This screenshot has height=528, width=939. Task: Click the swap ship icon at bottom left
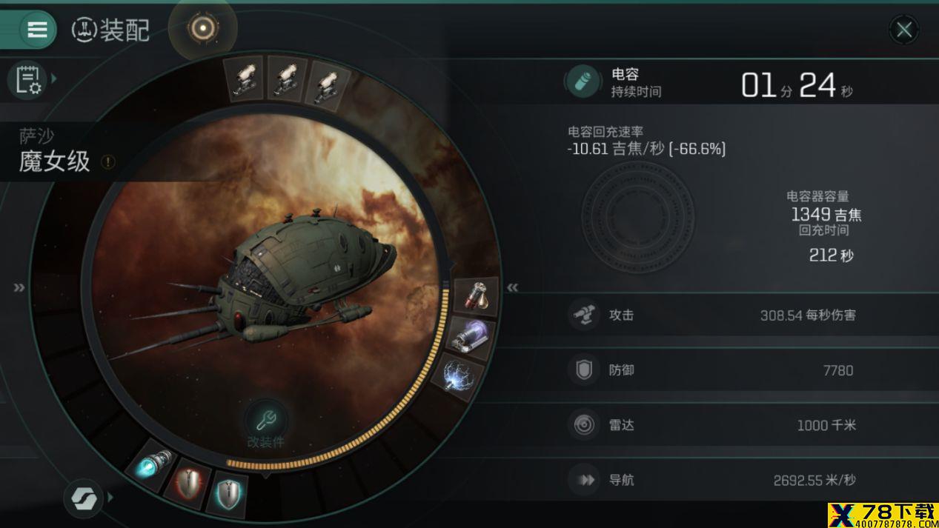point(83,498)
